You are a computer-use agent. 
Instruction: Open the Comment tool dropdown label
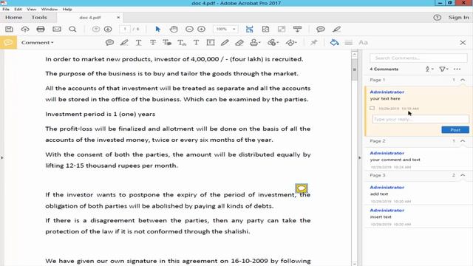[x=37, y=43]
